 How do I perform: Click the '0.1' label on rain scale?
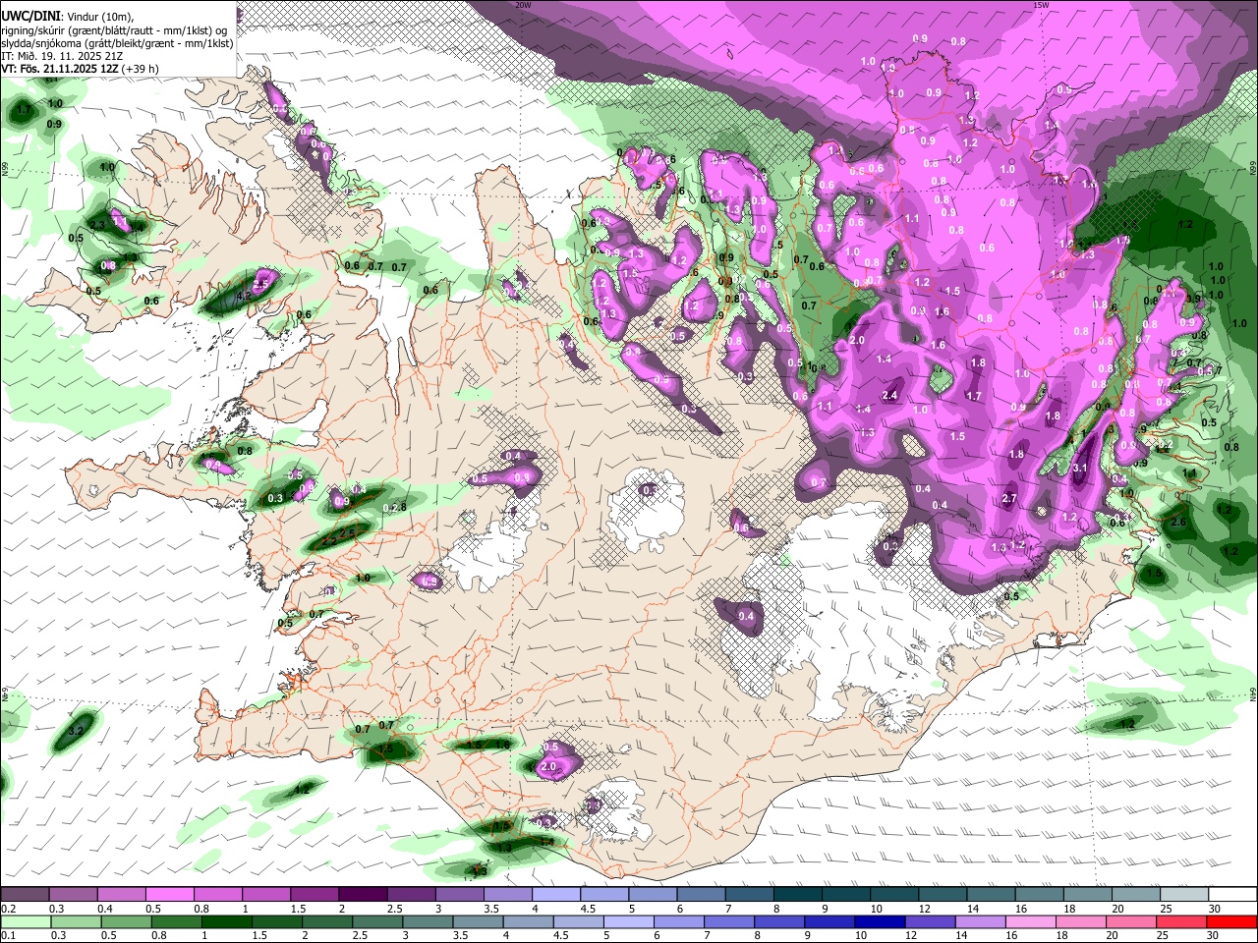coord(9,937)
